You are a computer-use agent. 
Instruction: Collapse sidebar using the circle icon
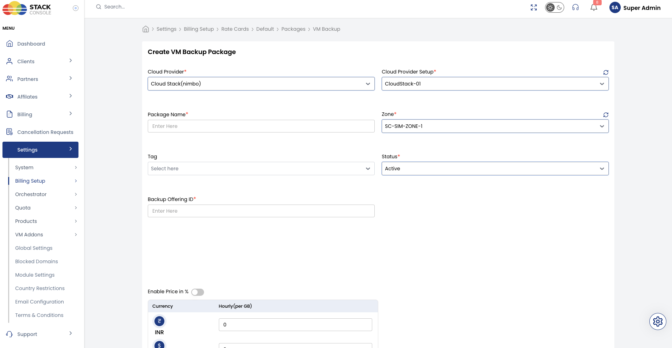tap(76, 8)
